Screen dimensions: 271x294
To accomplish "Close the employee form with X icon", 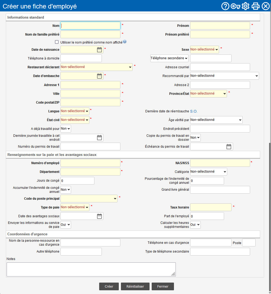I will point(266,6).
